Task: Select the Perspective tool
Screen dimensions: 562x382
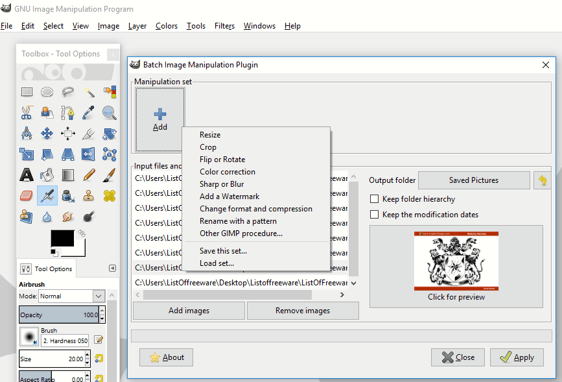Action: (68, 154)
